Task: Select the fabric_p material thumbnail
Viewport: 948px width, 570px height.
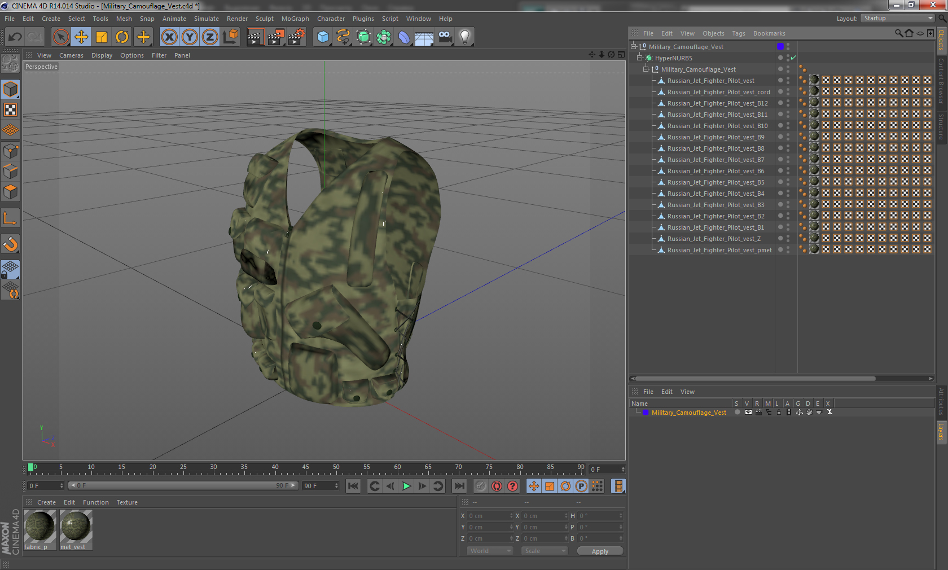Action: click(x=39, y=530)
